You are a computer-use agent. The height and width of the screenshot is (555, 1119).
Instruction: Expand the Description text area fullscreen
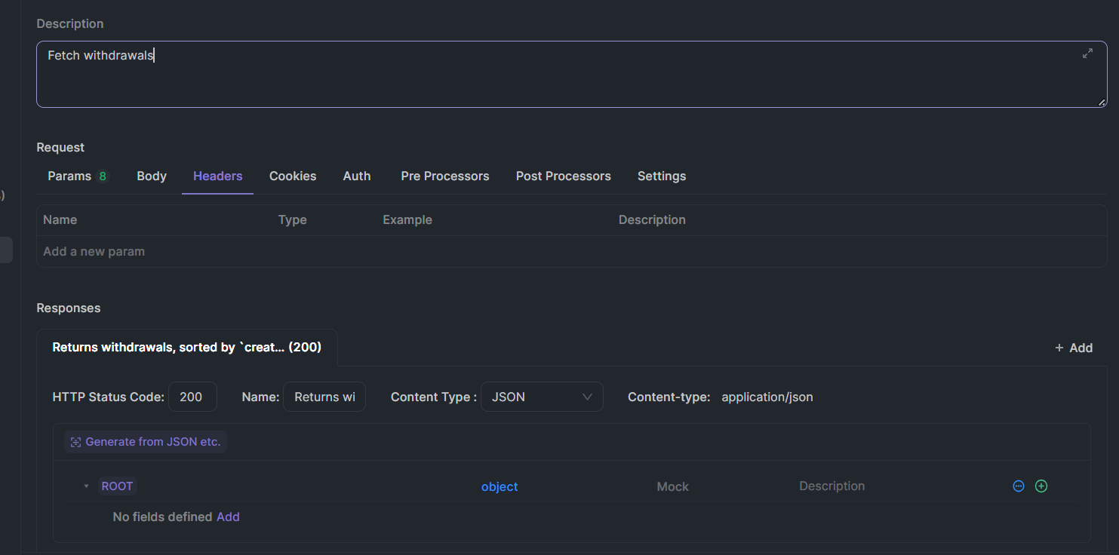pos(1087,54)
